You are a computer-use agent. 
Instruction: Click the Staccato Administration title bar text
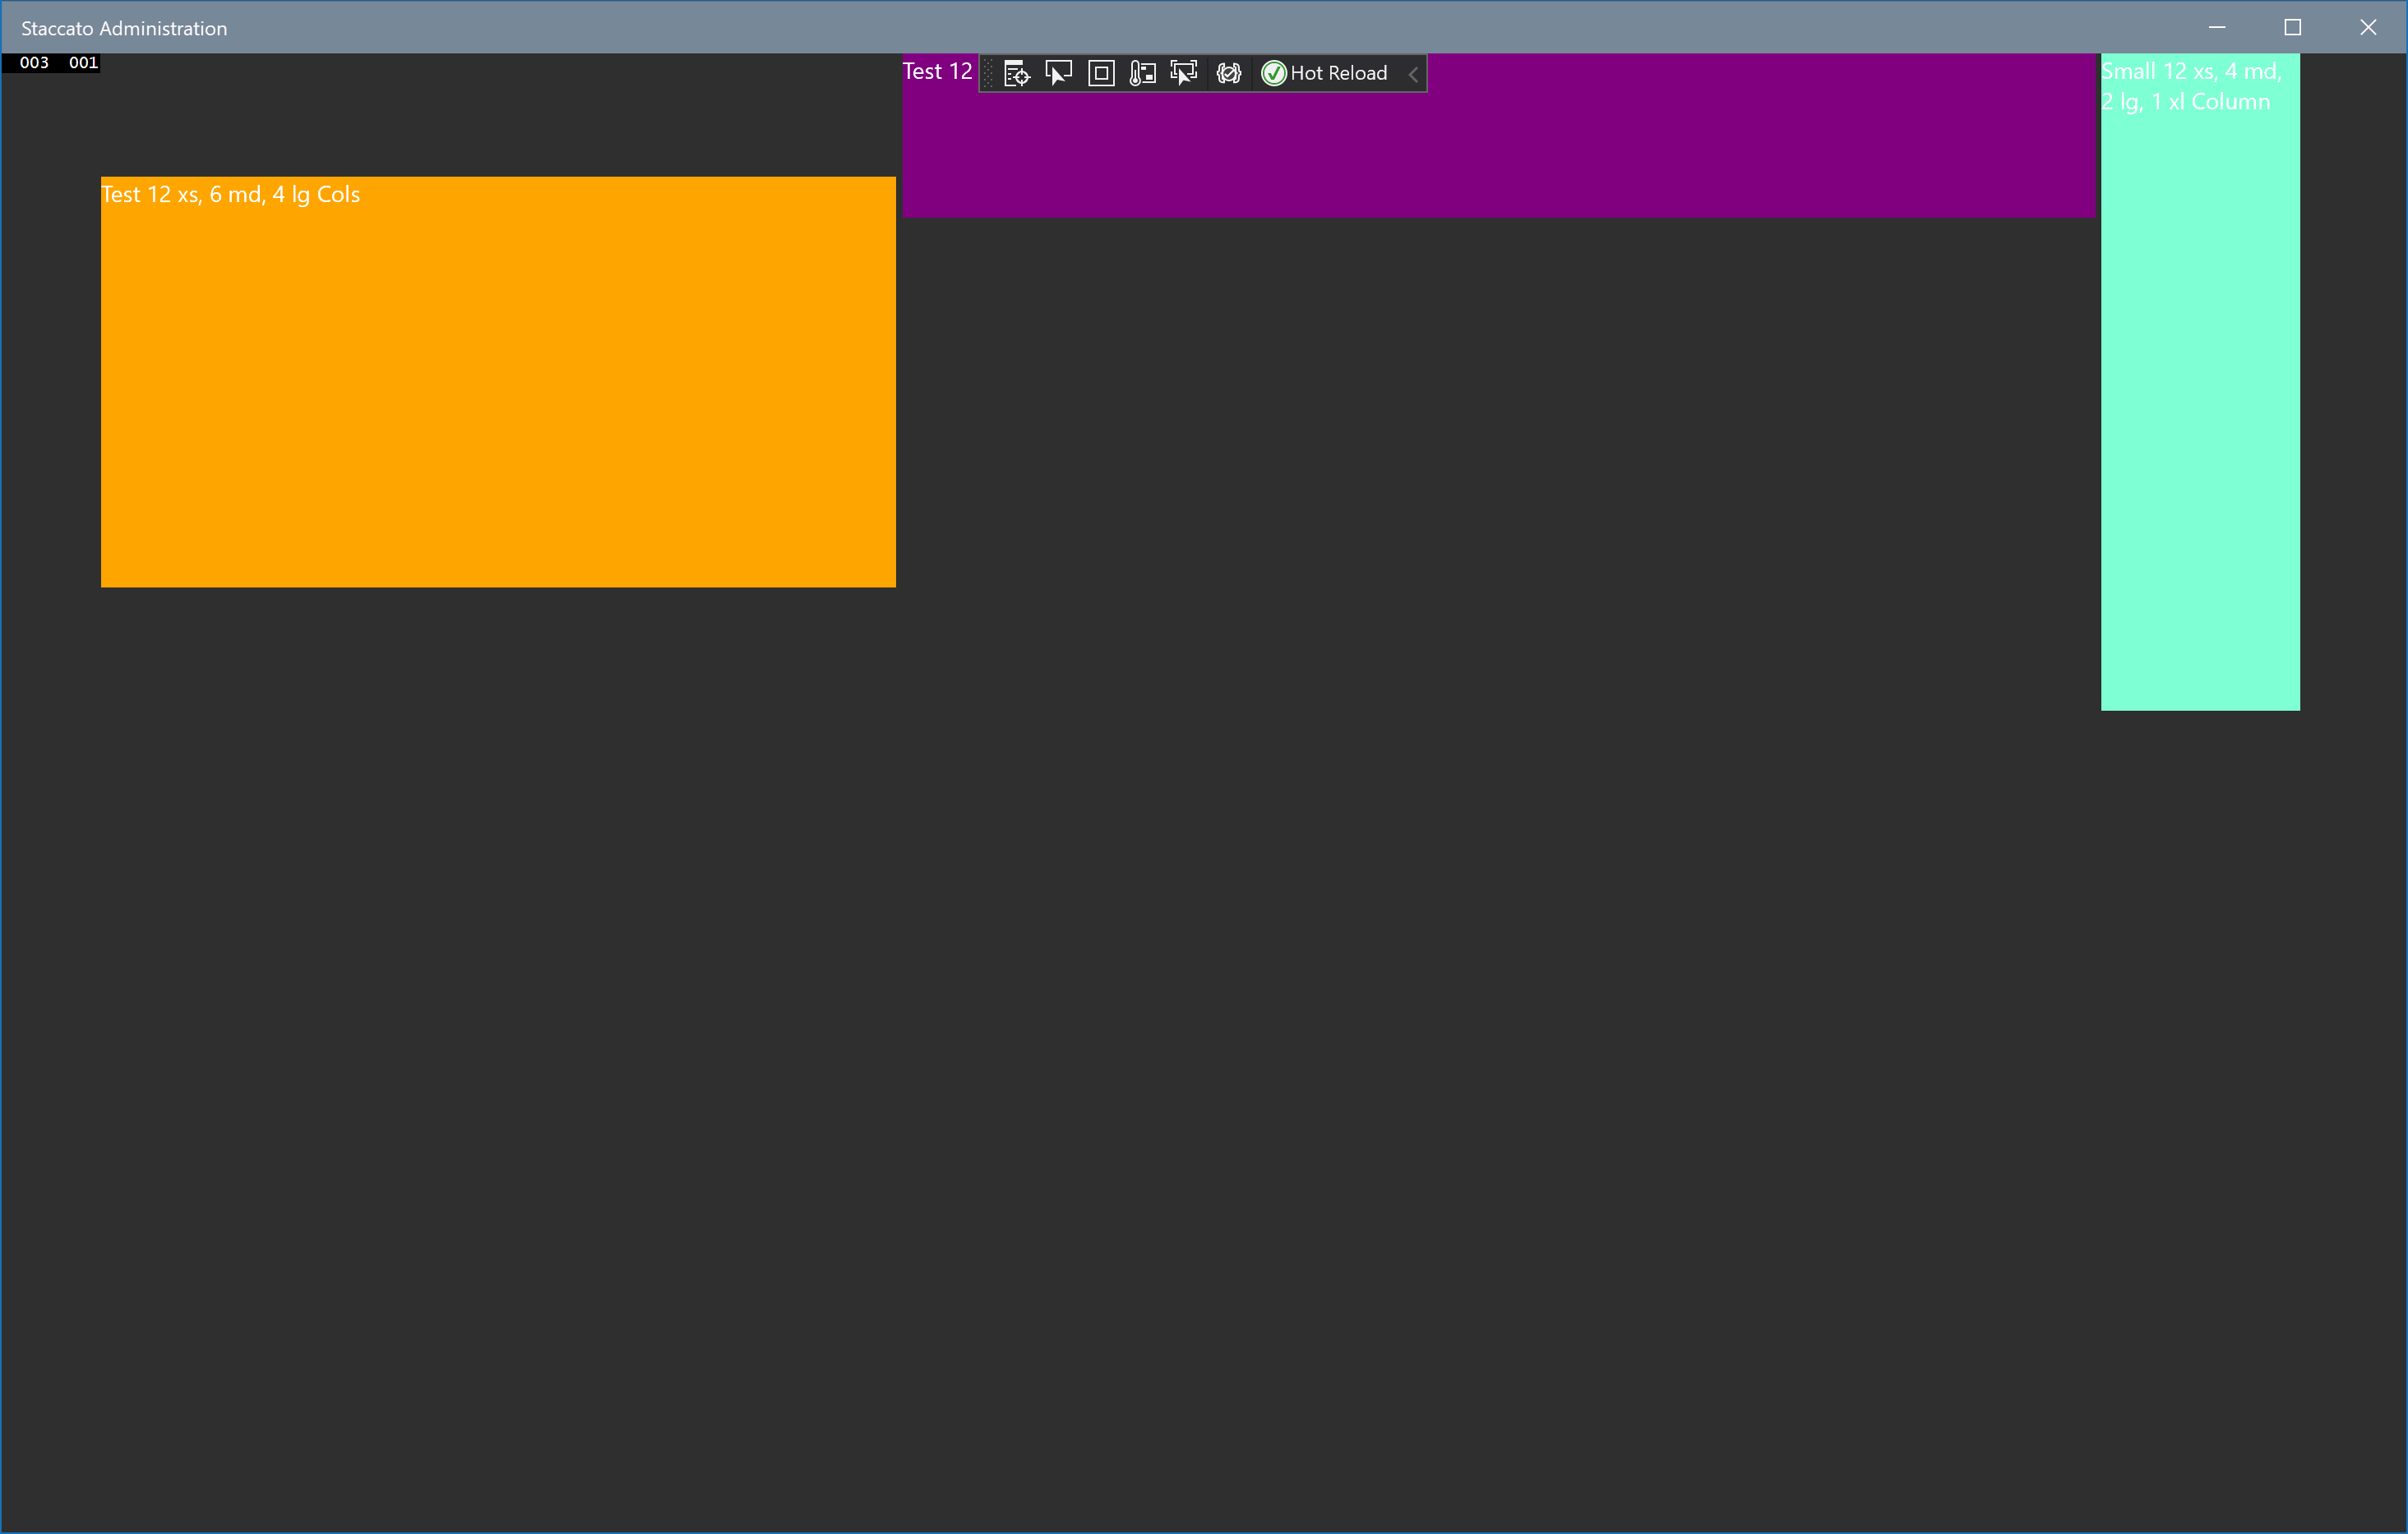tap(123, 27)
